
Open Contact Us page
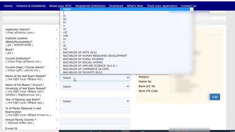point(188,6)
